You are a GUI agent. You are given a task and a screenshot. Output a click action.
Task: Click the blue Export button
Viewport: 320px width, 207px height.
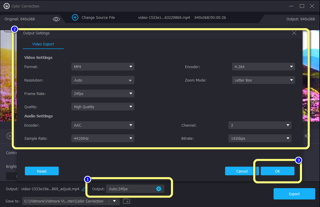coord(294,194)
